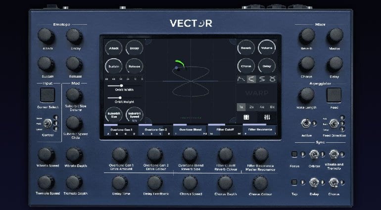The height and width of the screenshot is (210, 381).
Task: Open the mixer faders icon on display
Action: pyautogui.click(x=267, y=117)
